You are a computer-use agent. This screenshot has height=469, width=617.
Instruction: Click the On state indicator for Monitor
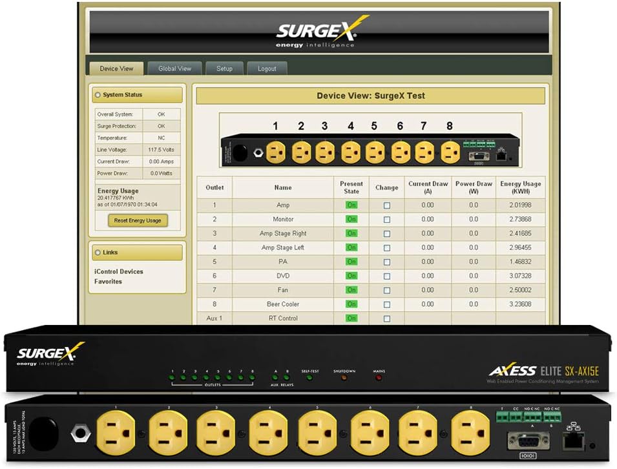351,219
